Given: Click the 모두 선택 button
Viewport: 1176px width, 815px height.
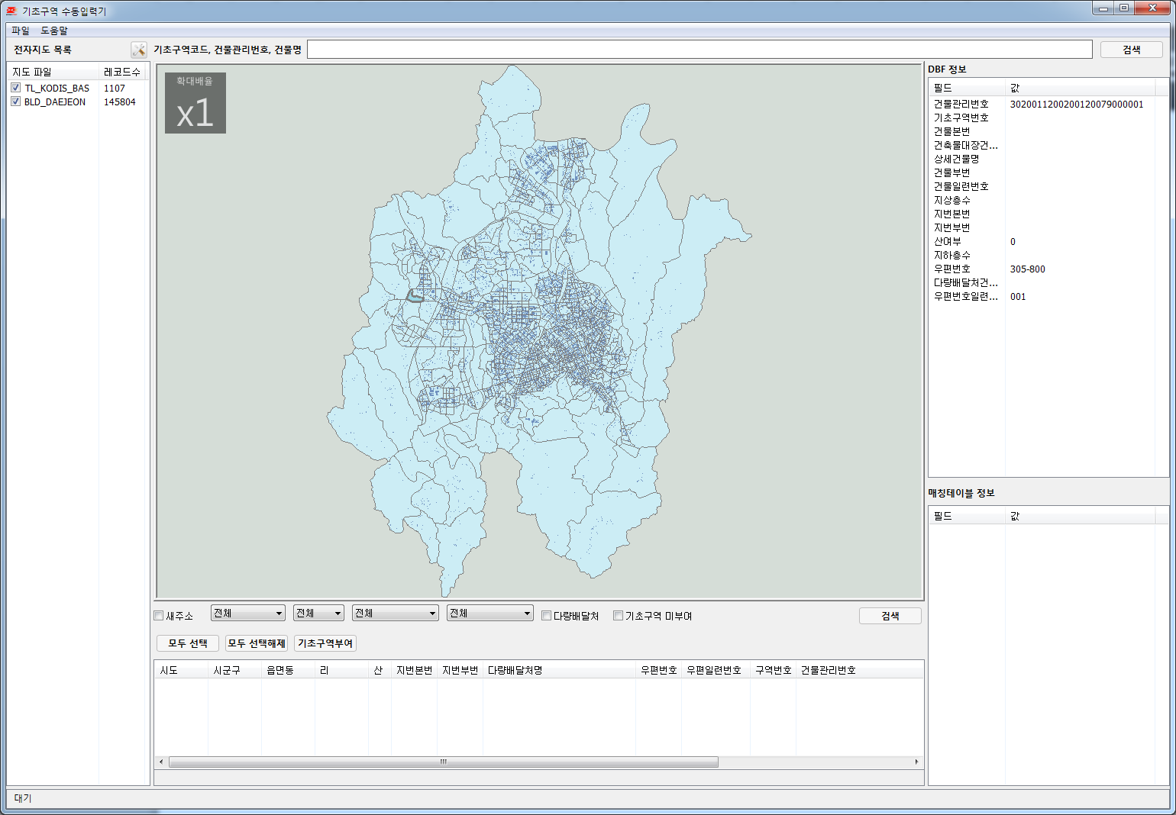Looking at the screenshot, I should [x=188, y=643].
